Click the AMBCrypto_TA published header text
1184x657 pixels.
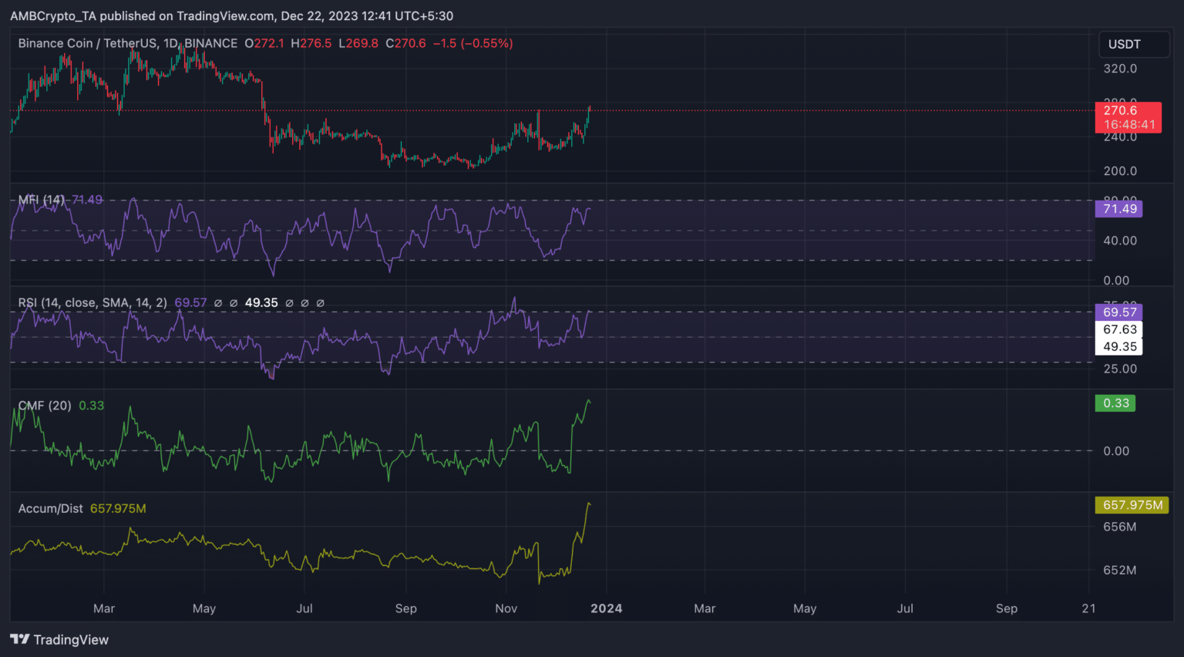[x=231, y=15]
